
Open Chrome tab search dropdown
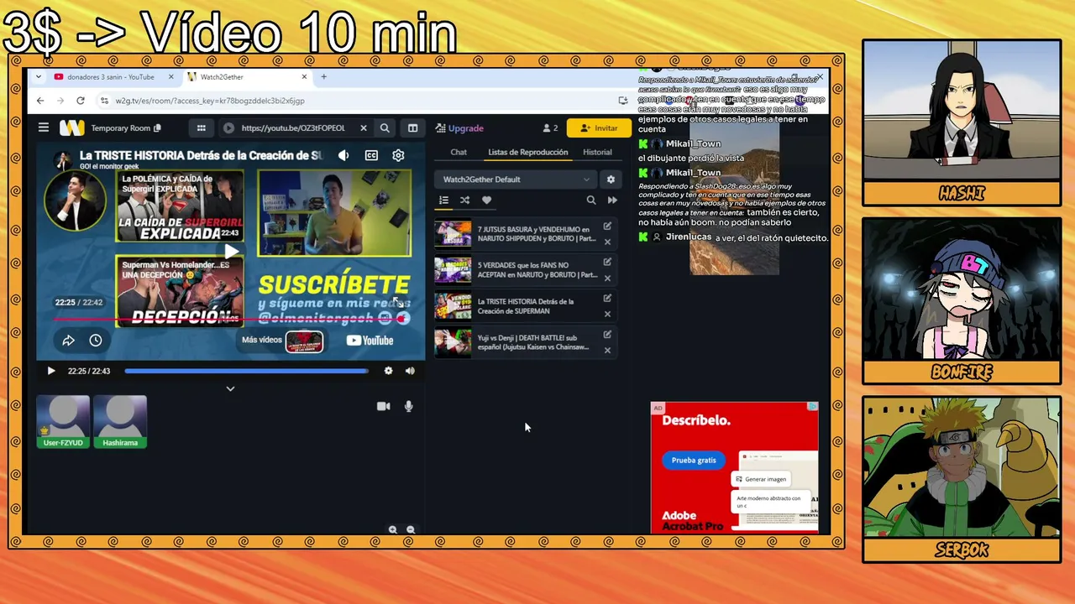[38, 77]
